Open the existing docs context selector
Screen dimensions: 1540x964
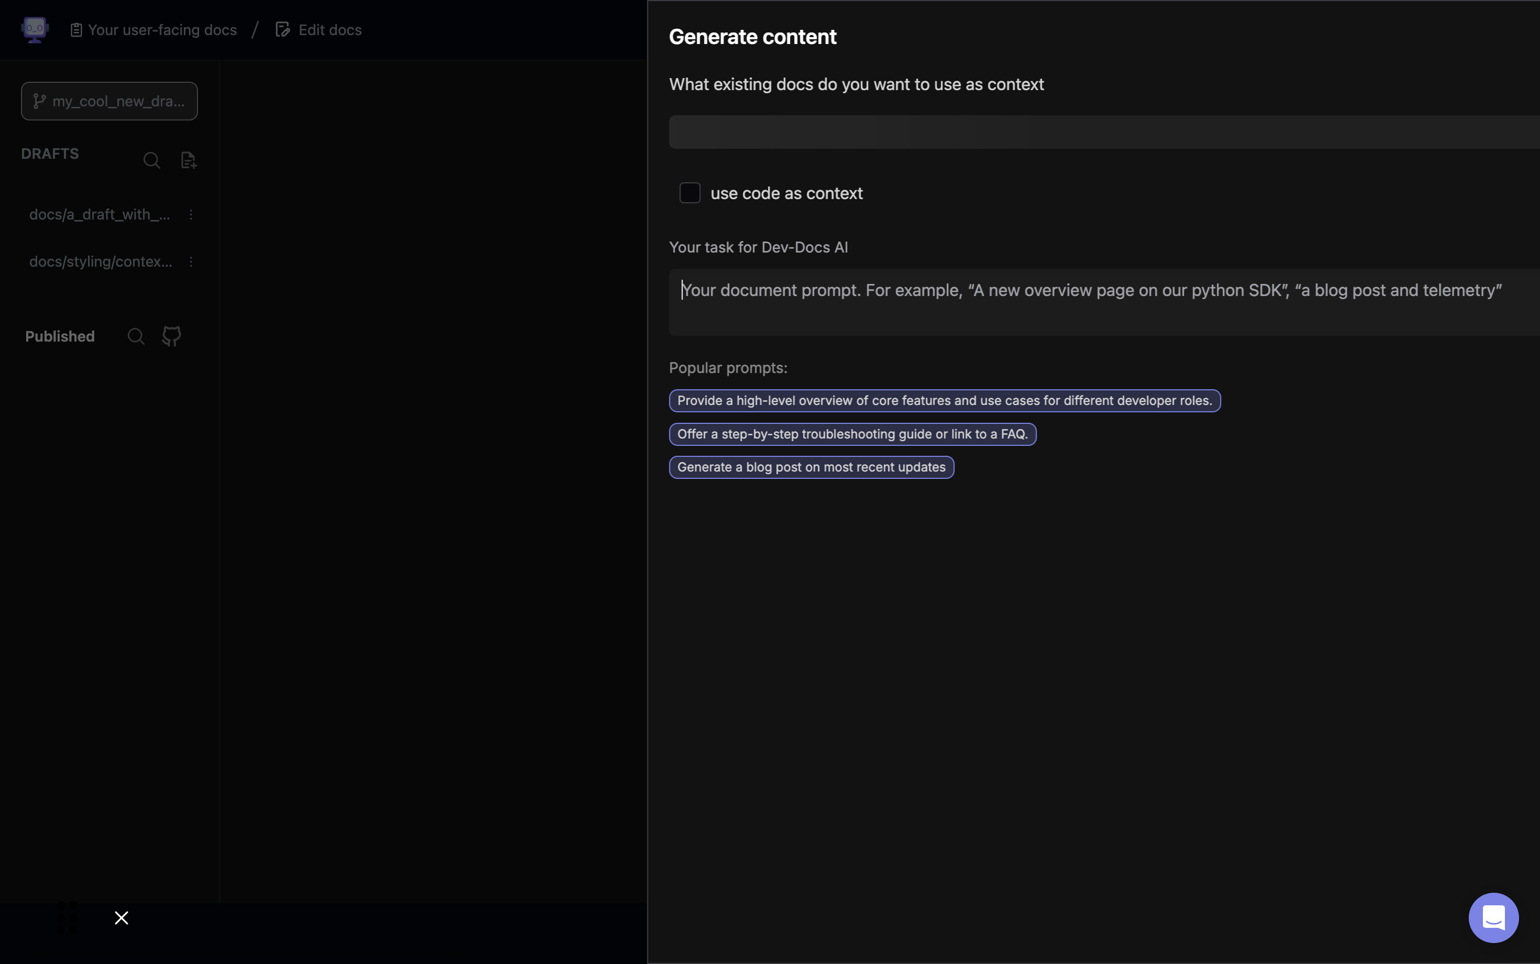(1103, 132)
